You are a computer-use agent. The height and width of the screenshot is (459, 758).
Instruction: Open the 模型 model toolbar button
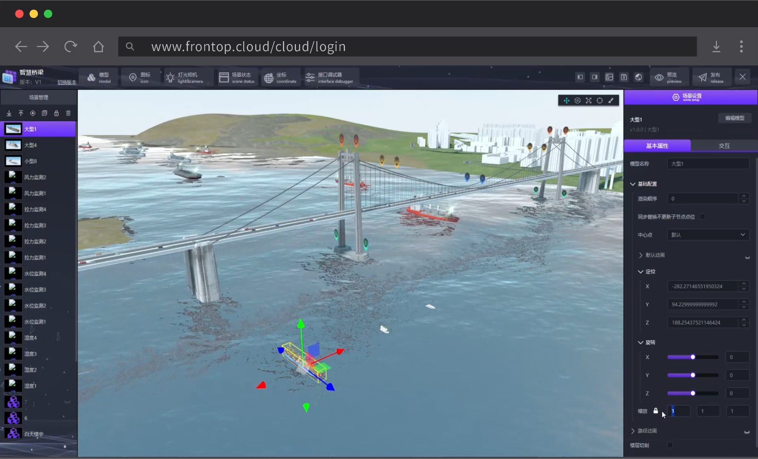pos(99,77)
